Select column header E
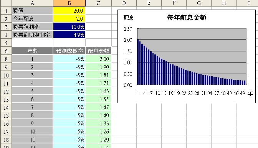Image resolution: width=258 pixels, height=148 pixels. (149, 3)
